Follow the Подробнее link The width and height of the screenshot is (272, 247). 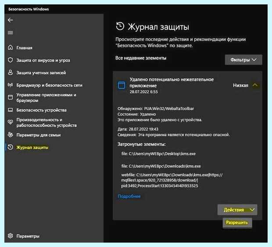click(x=129, y=196)
